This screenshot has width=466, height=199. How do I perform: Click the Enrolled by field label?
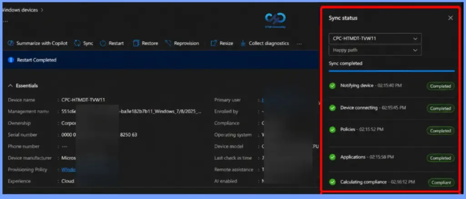click(225, 112)
